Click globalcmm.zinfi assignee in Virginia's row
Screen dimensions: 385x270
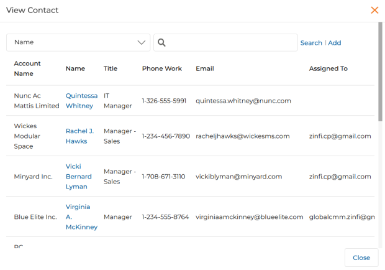[342, 216]
